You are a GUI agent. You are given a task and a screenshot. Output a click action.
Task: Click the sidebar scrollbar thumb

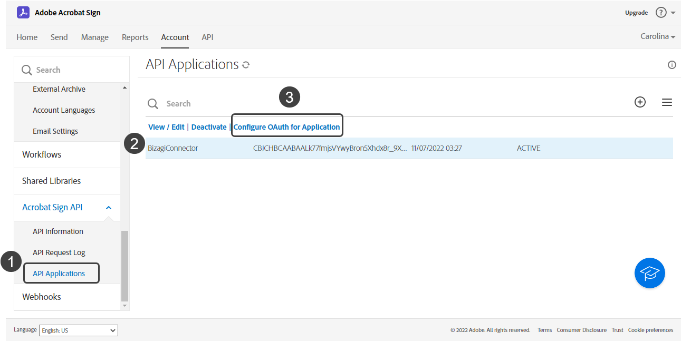coord(124,266)
